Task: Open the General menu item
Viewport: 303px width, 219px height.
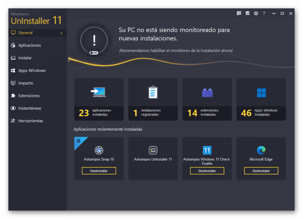Action: [37, 33]
